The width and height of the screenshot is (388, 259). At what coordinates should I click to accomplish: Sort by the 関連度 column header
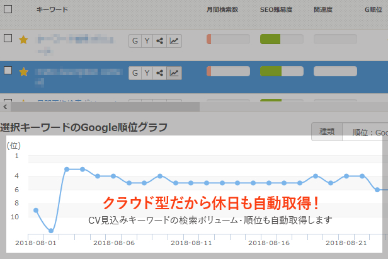(323, 9)
